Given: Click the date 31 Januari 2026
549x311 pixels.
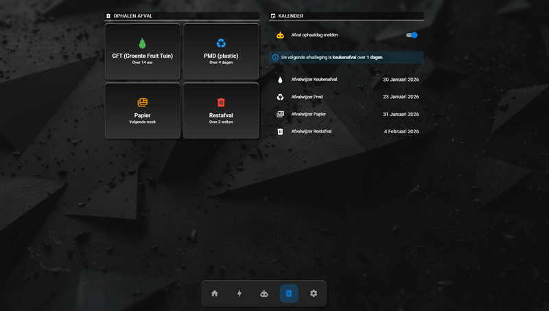Looking at the screenshot, I should click(x=401, y=114).
